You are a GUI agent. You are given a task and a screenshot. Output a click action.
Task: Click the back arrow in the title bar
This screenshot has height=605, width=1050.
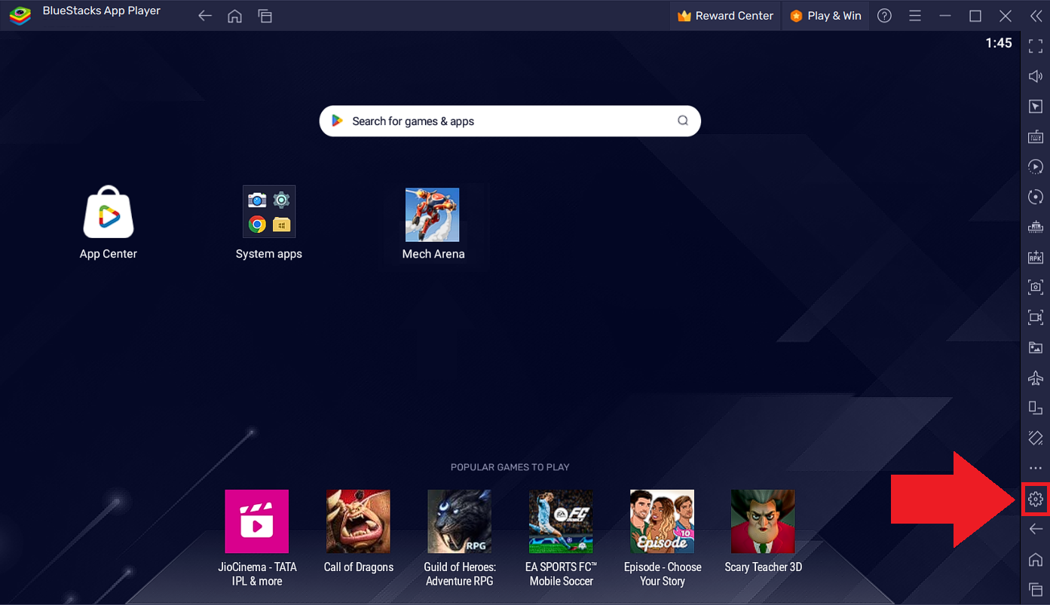coord(204,16)
